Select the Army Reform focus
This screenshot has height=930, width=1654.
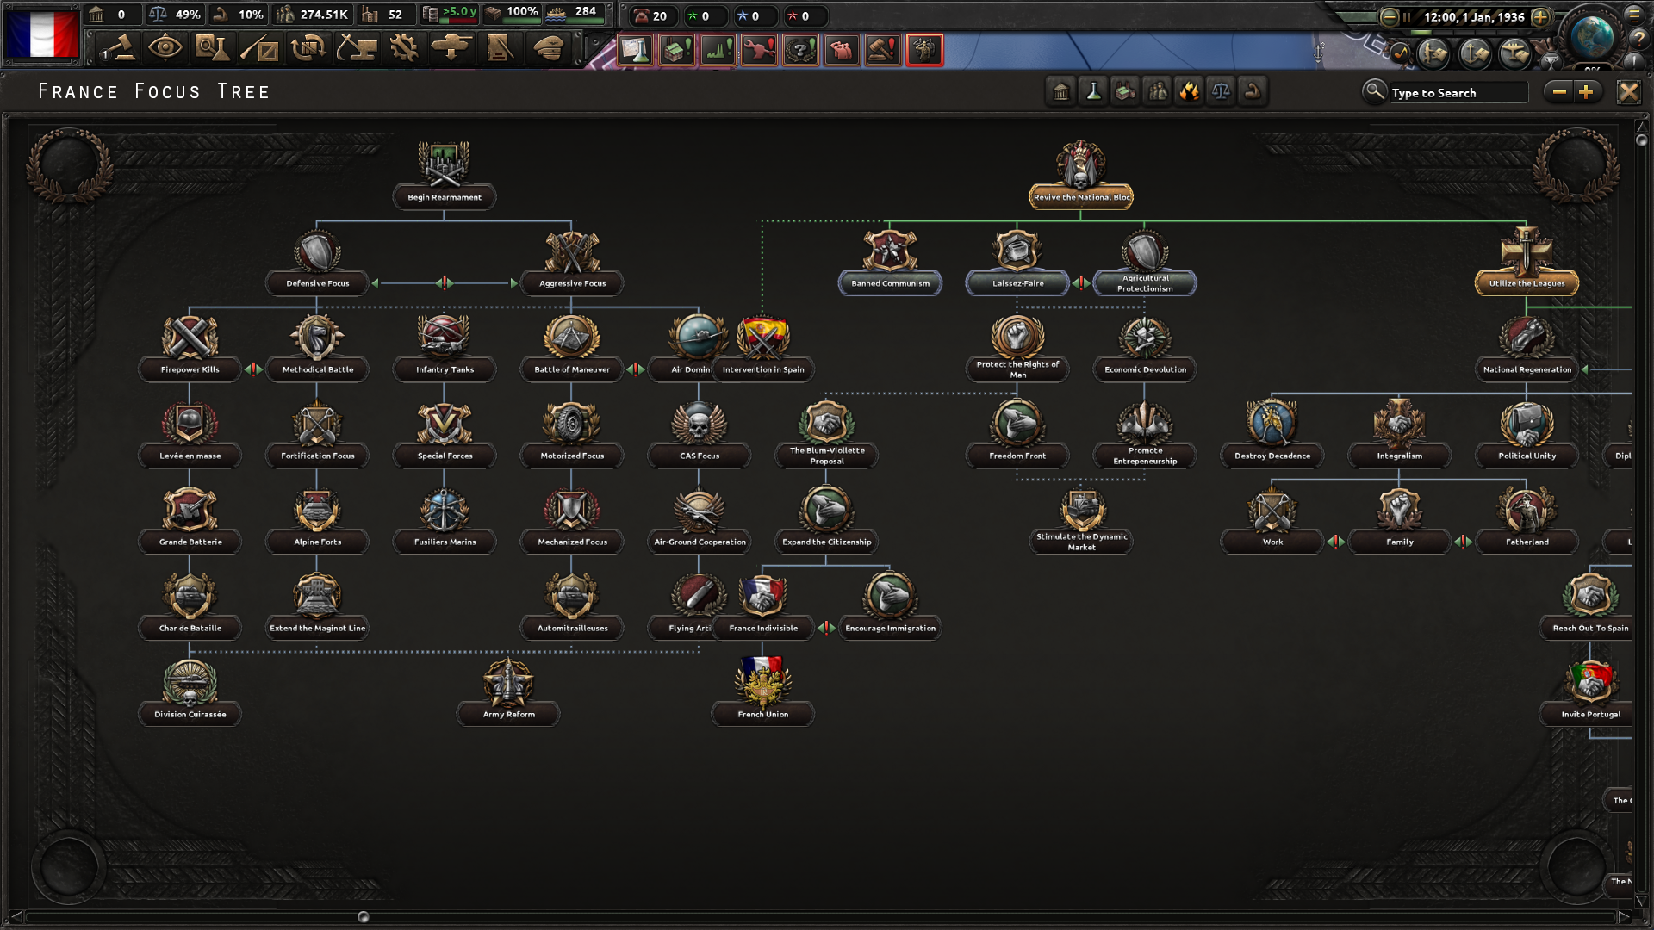pos(508,692)
